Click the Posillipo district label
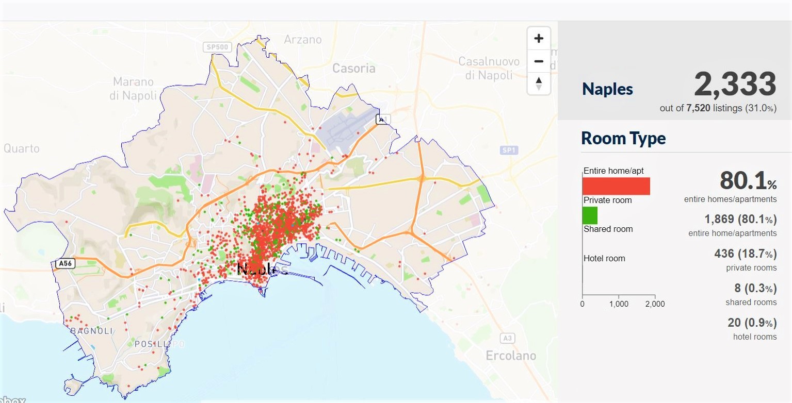The image size is (792, 403). 159,344
